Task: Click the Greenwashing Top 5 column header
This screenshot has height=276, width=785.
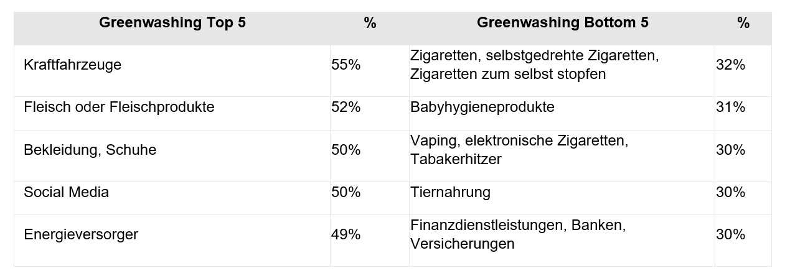Action: (x=172, y=23)
